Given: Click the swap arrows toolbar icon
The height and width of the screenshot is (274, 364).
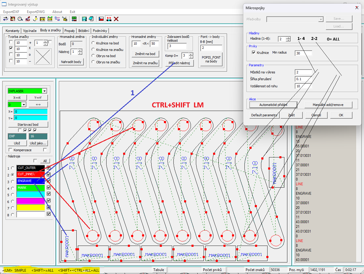Looking at the screenshot, I should click(x=5, y=19).
